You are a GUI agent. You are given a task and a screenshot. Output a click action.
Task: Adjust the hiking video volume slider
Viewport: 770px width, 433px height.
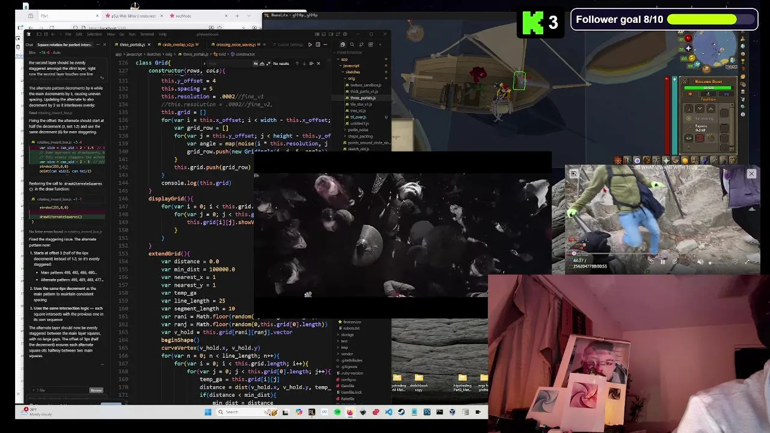(719, 262)
